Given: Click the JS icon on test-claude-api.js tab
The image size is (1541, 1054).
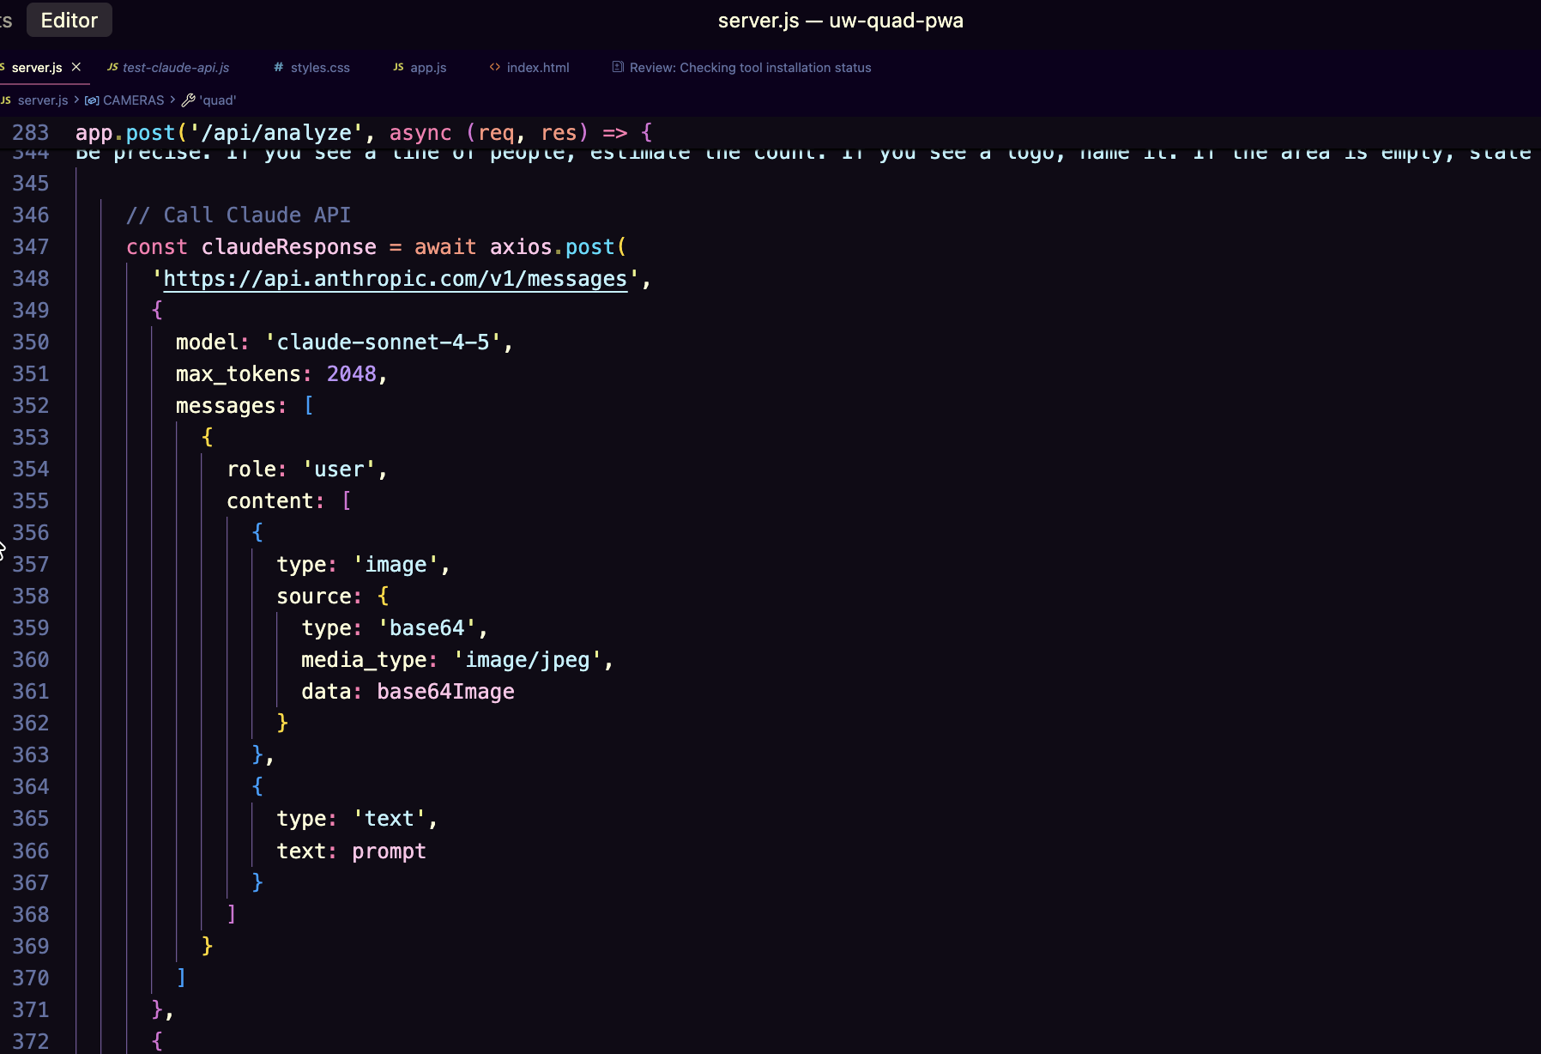Looking at the screenshot, I should [x=112, y=67].
